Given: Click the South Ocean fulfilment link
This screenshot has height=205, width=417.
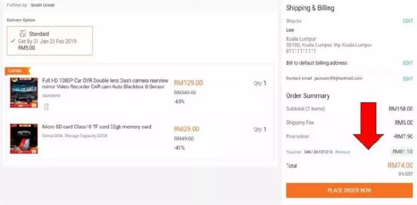Looking at the screenshot, I should pyautogui.click(x=43, y=5).
